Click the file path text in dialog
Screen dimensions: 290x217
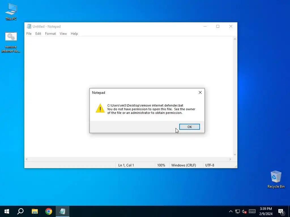point(145,105)
